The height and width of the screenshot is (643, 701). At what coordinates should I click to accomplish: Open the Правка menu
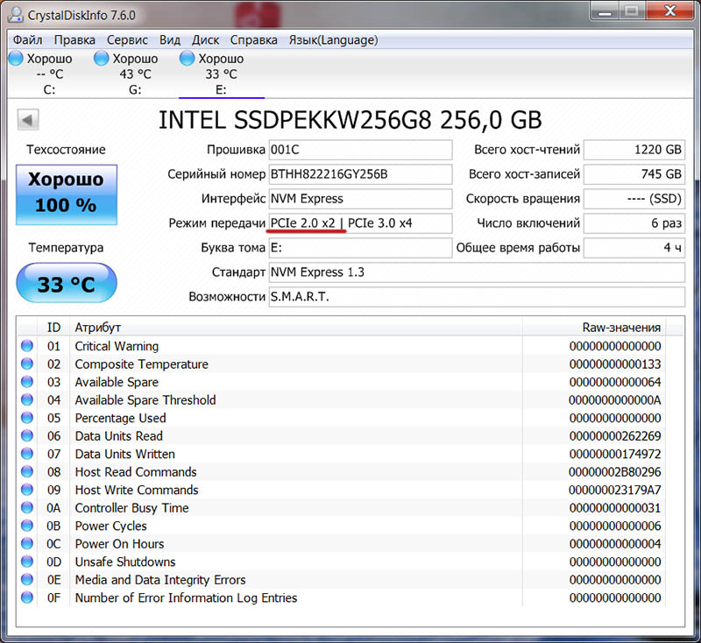point(74,40)
